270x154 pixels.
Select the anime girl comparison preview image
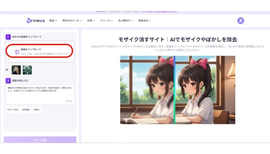tap(178, 90)
